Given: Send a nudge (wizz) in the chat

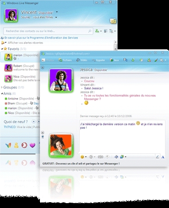Looking at the screenshot, I should point(101,157).
